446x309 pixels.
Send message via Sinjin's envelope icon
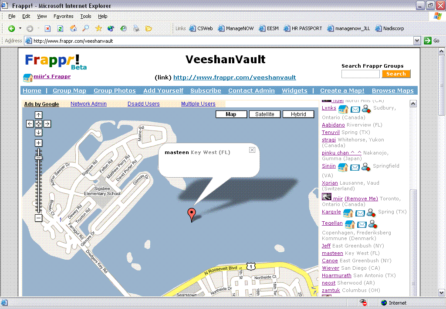(355, 167)
